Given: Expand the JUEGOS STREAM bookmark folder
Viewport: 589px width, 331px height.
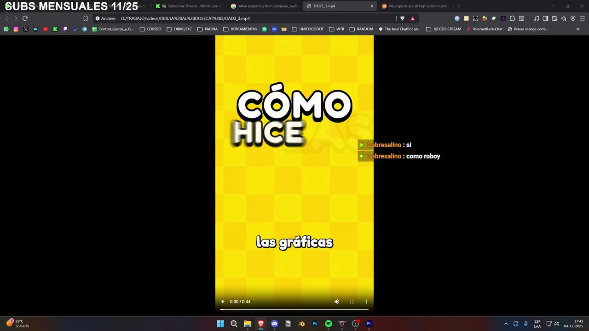Looking at the screenshot, I should (x=444, y=29).
